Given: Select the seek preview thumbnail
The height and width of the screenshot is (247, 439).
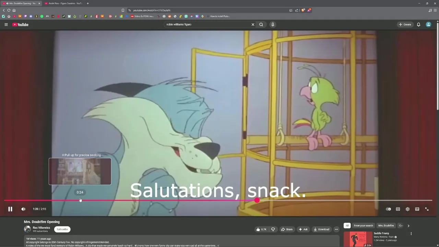Looking at the screenshot, I should pos(80,171).
